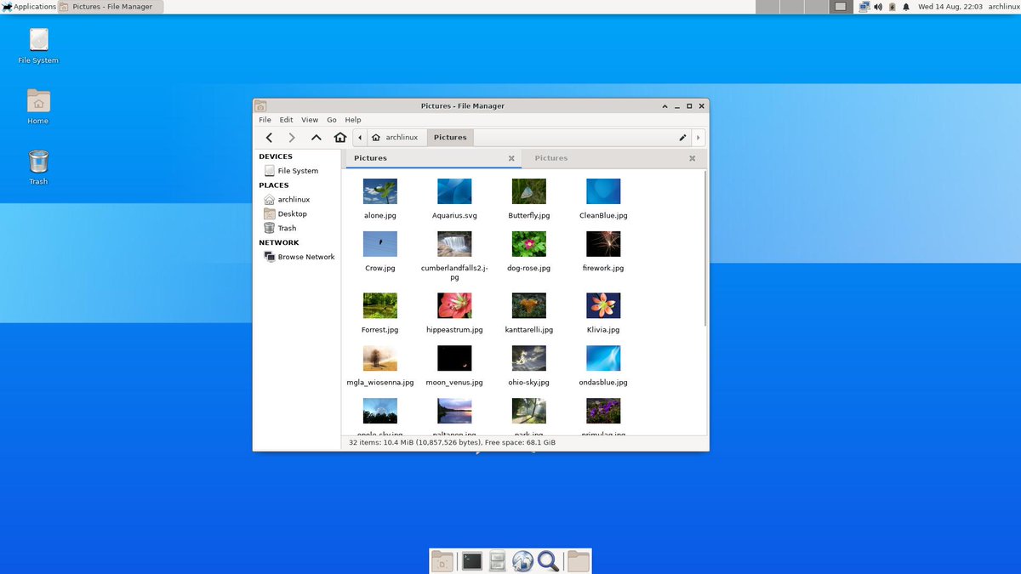Open the View menu

coord(310,120)
